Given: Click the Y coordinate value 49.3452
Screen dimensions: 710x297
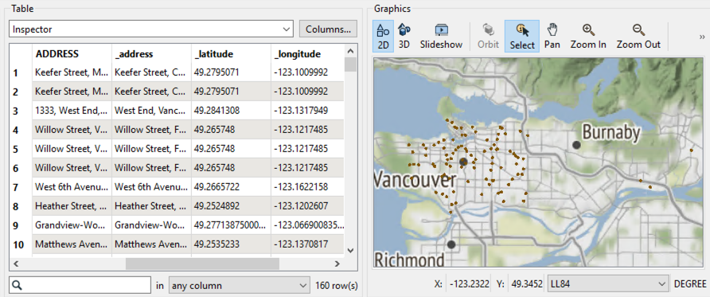Looking at the screenshot, I should click(527, 284).
